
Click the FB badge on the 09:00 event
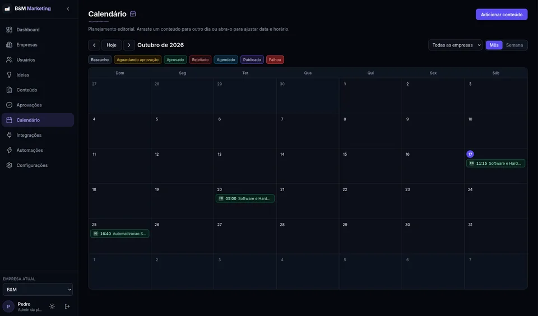221,198
